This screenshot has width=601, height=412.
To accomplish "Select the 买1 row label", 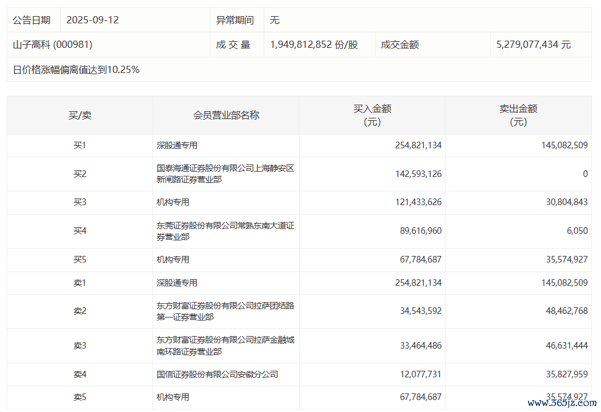I will (x=80, y=145).
